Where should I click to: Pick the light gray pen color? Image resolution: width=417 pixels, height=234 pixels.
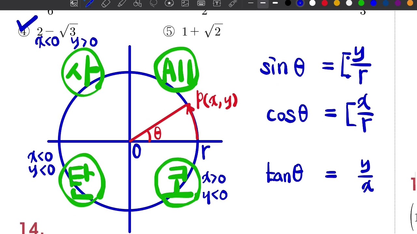point(349,3)
